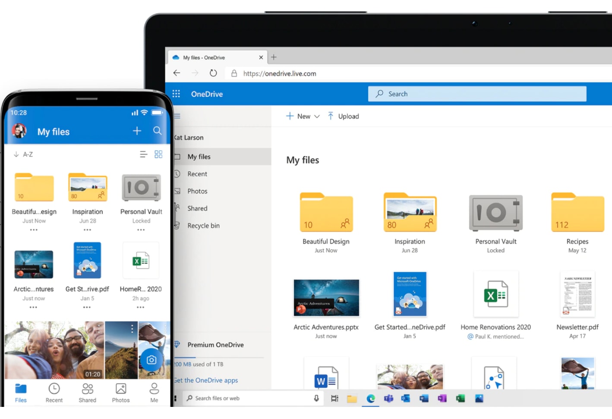Screen dimensions: 612x419
Task: Open options dots under Beautifu...esign on phone
Action: point(34,230)
